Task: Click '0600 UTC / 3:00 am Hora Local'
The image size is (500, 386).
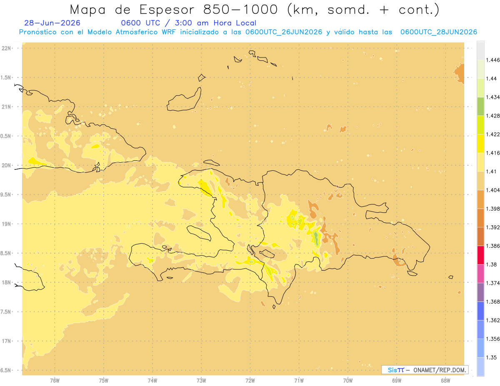Action: (x=188, y=23)
